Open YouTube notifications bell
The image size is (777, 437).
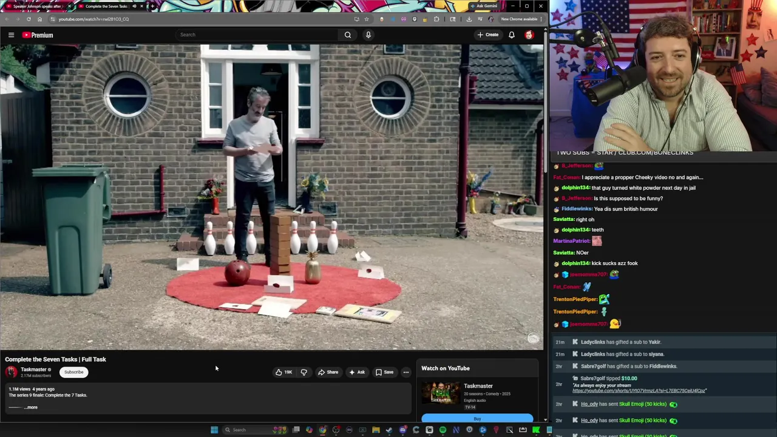512,35
